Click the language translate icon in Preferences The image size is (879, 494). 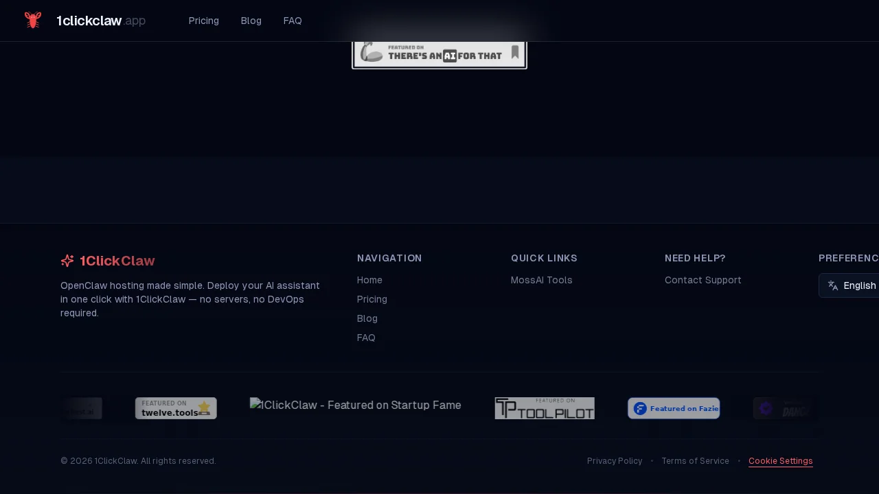[833, 285]
